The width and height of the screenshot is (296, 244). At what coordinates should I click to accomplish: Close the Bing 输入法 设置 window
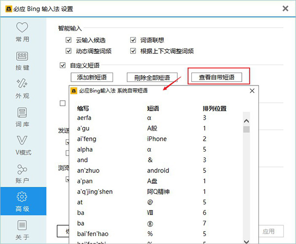point(285,8)
